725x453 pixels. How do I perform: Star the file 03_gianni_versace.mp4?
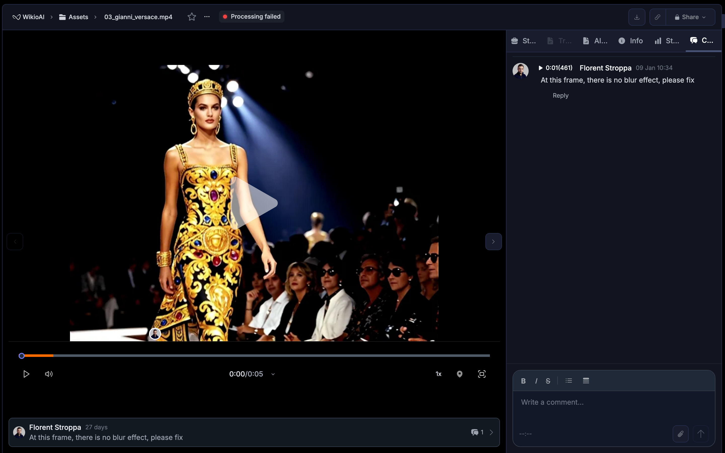coord(191,17)
